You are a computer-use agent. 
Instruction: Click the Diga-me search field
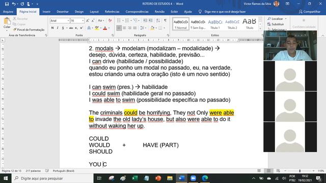[225, 12]
